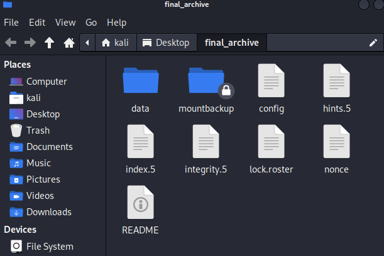This screenshot has width=384, height=256.
Task: Open Videos from the sidebar
Action: pyautogui.click(x=32, y=196)
